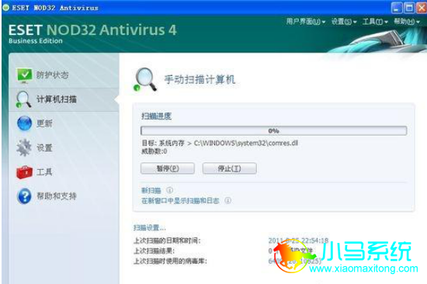Go to 更新 section
The width and height of the screenshot is (427, 284).
[44, 123]
